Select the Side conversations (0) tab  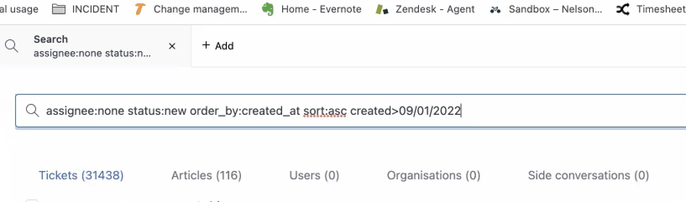point(588,175)
